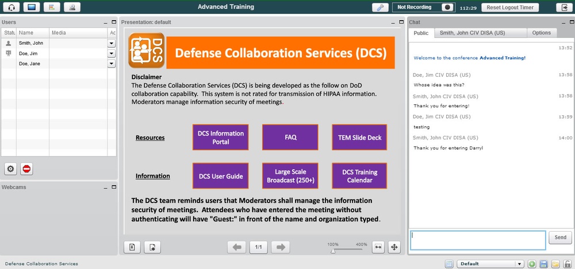Click the headset audio button
This screenshot has width=575, height=269.
pyautogui.click(x=11, y=7)
